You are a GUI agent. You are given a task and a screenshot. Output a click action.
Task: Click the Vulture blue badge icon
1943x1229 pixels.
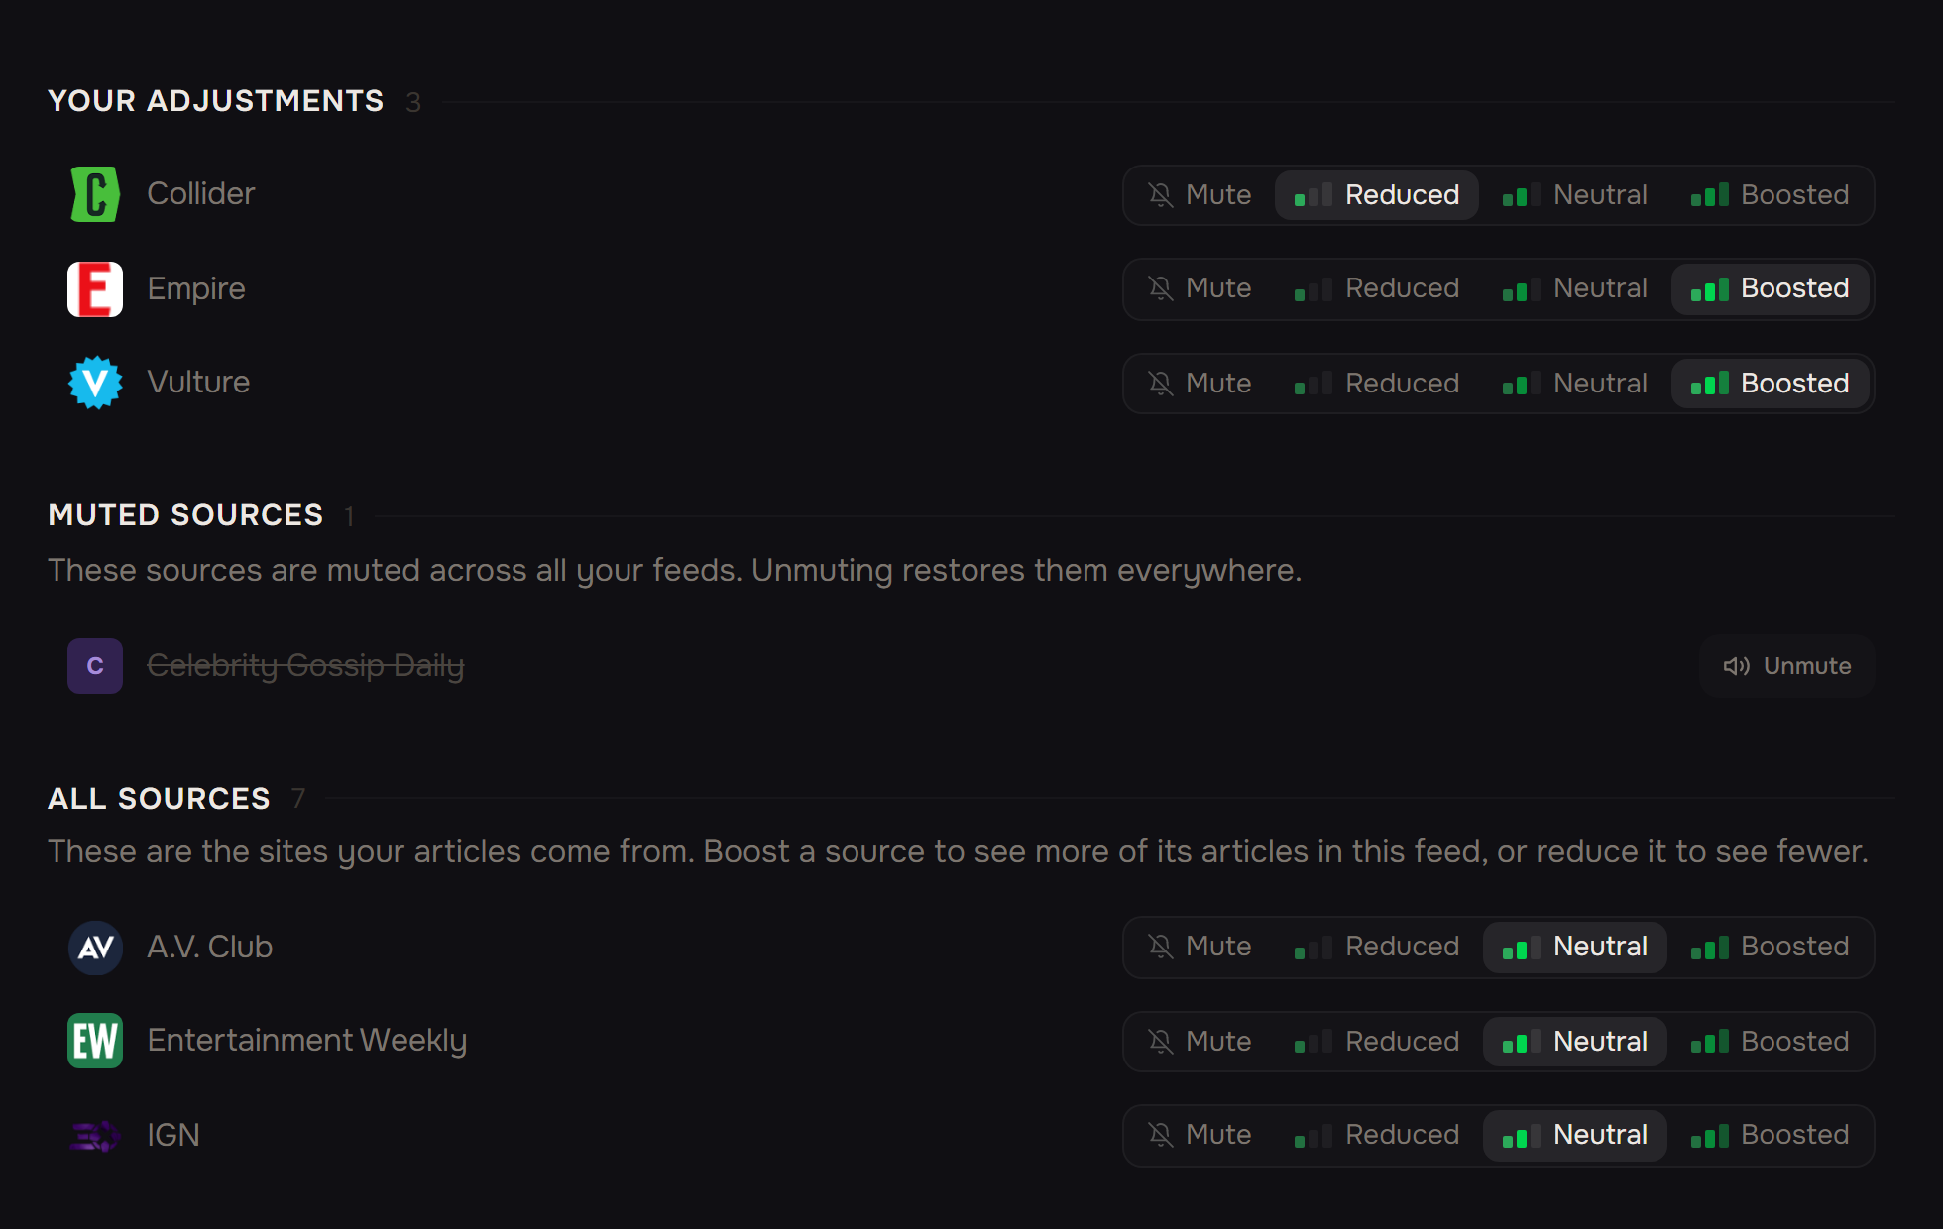[x=95, y=383]
